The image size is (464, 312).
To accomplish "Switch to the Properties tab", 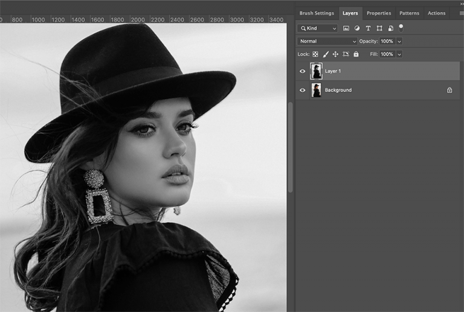I will [379, 13].
